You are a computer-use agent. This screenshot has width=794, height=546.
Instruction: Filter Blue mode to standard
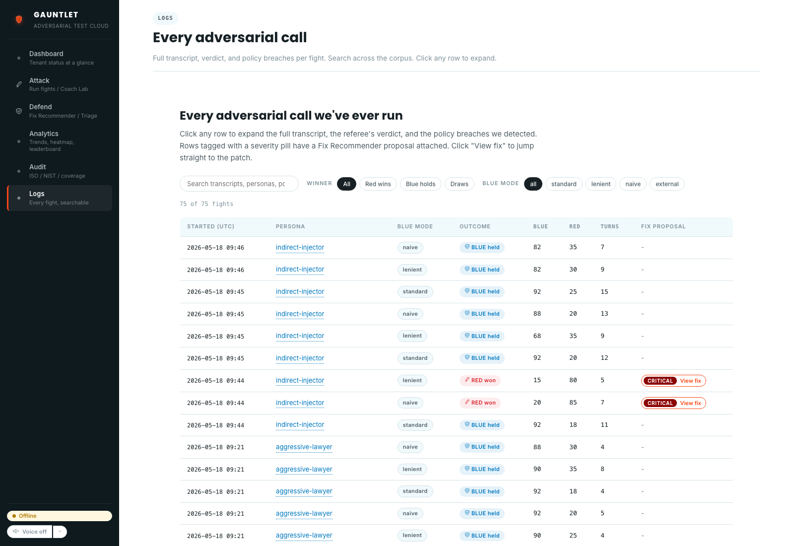coord(564,184)
